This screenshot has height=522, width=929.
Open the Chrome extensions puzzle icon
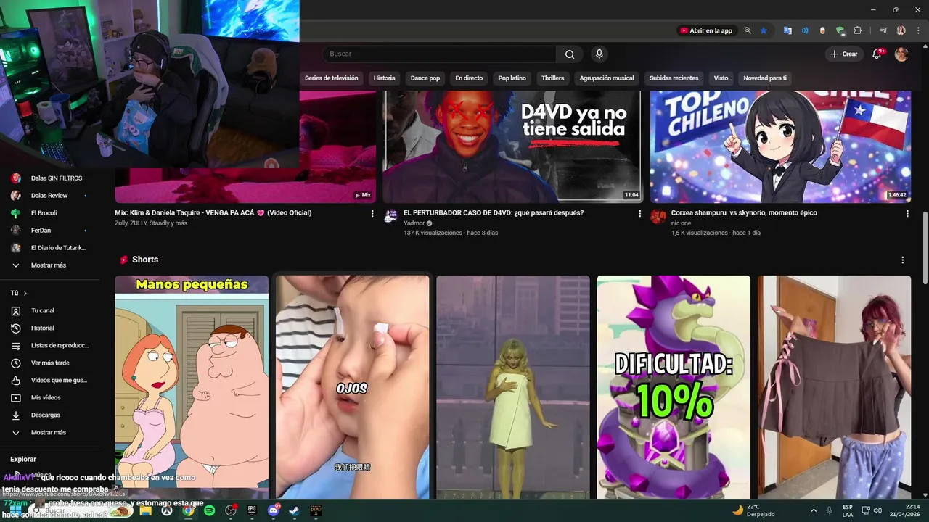tap(858, 30)
